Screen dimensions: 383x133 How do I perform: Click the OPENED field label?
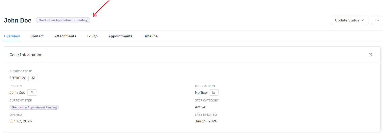(x=16, y=115)
